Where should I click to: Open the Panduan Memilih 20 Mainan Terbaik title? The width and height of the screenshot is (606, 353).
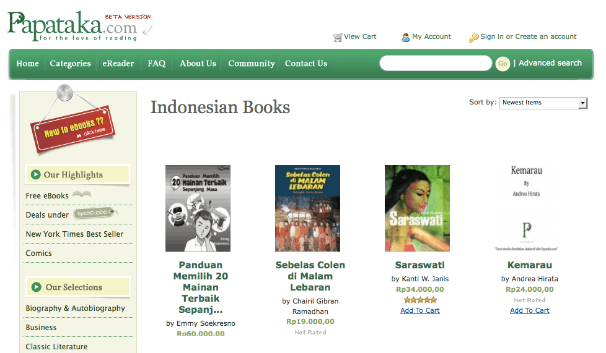pos(201,287)
